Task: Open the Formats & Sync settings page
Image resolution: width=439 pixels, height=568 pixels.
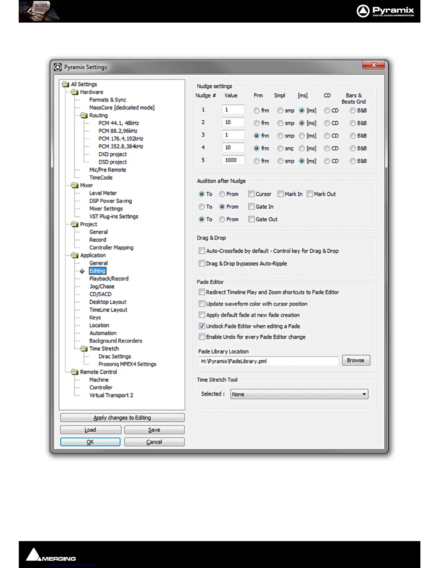Action: 108,100
